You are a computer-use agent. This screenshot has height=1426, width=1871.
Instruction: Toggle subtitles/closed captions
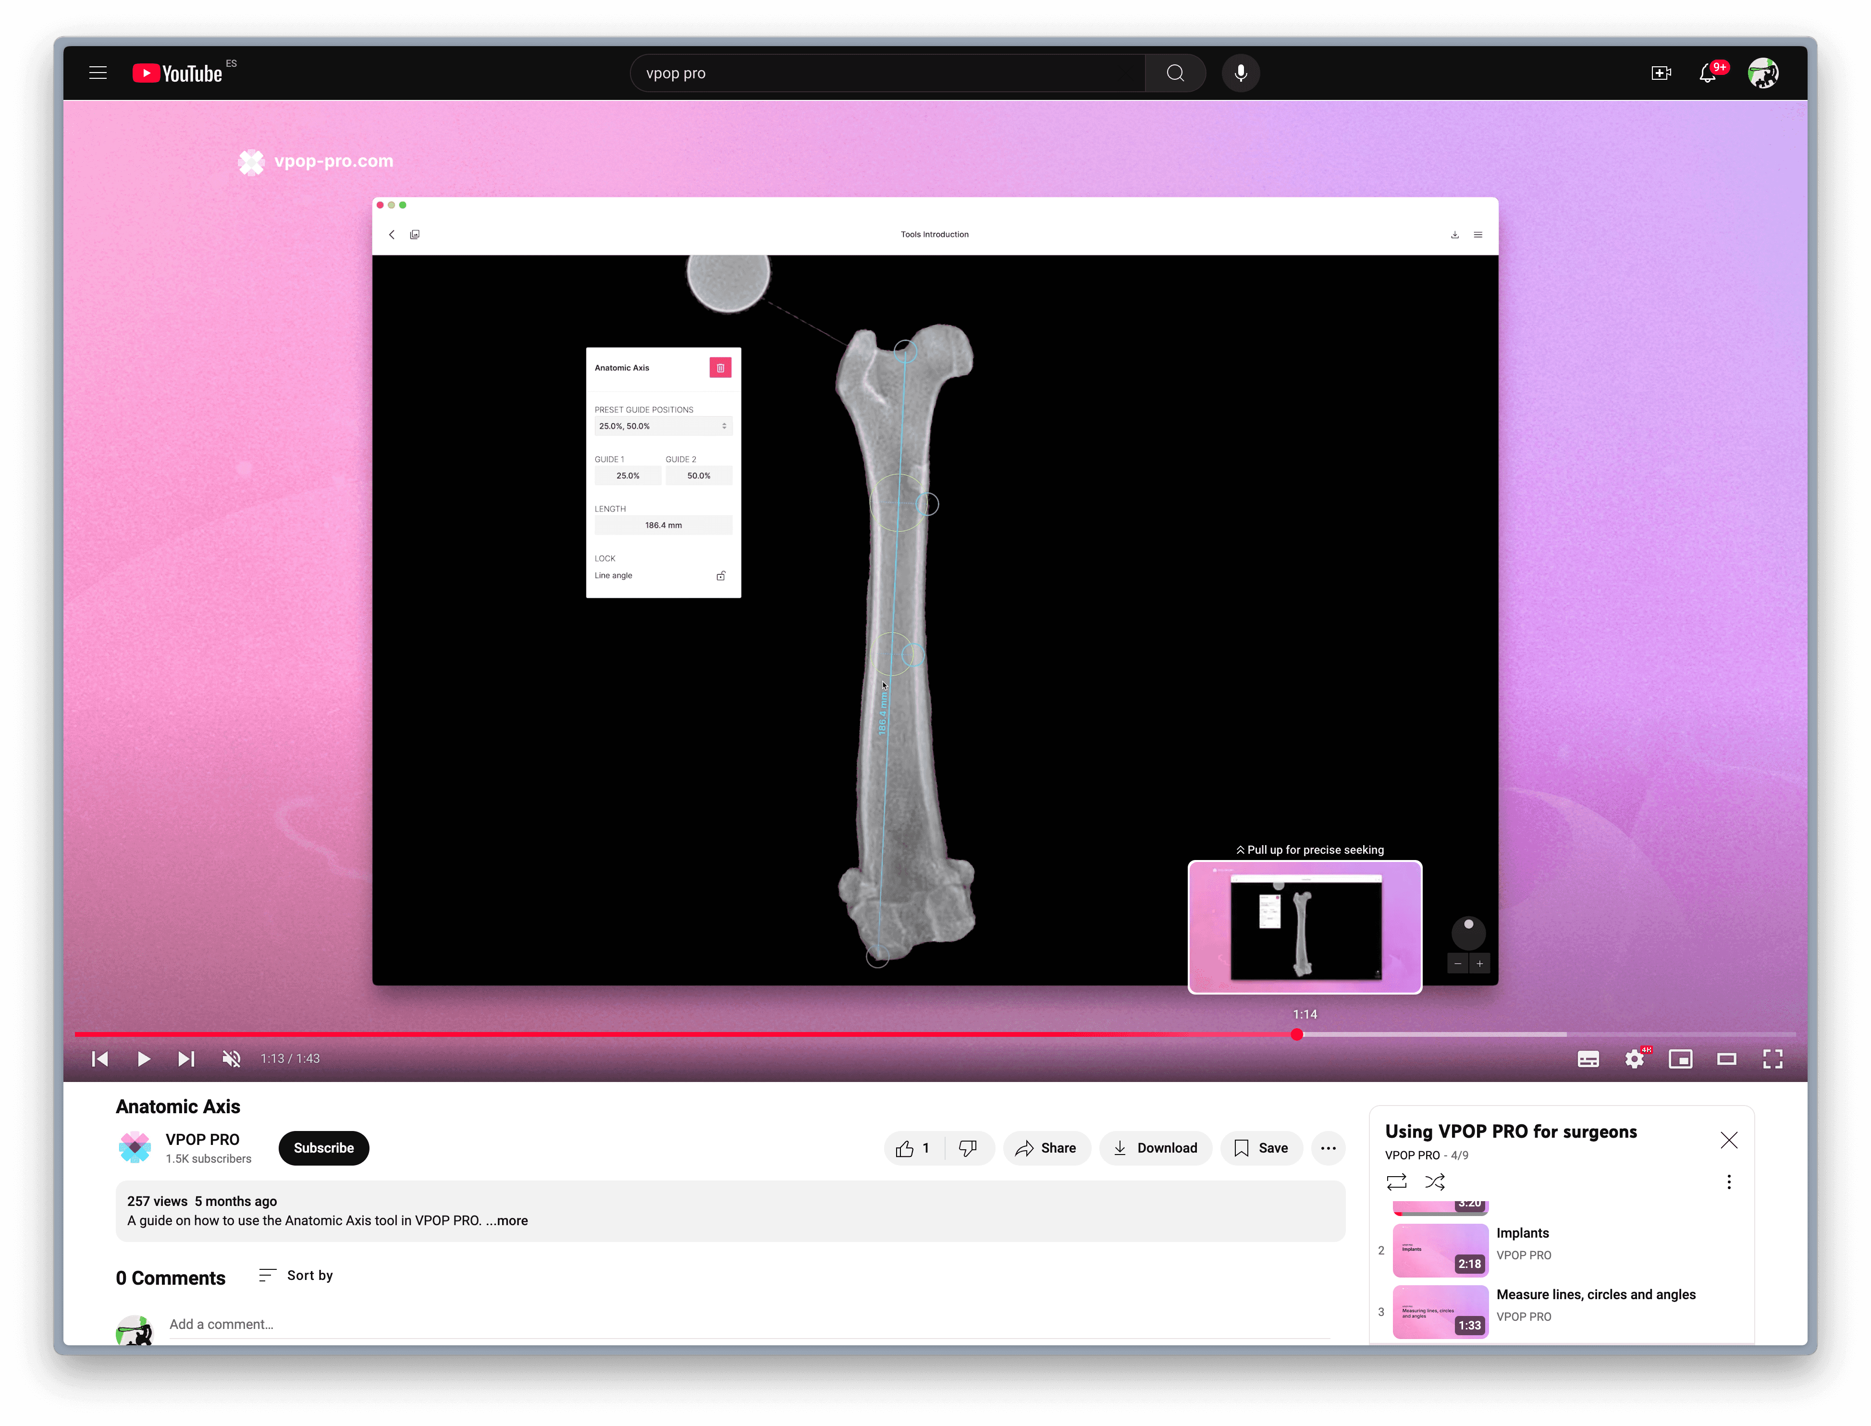click(1588, 1058)
